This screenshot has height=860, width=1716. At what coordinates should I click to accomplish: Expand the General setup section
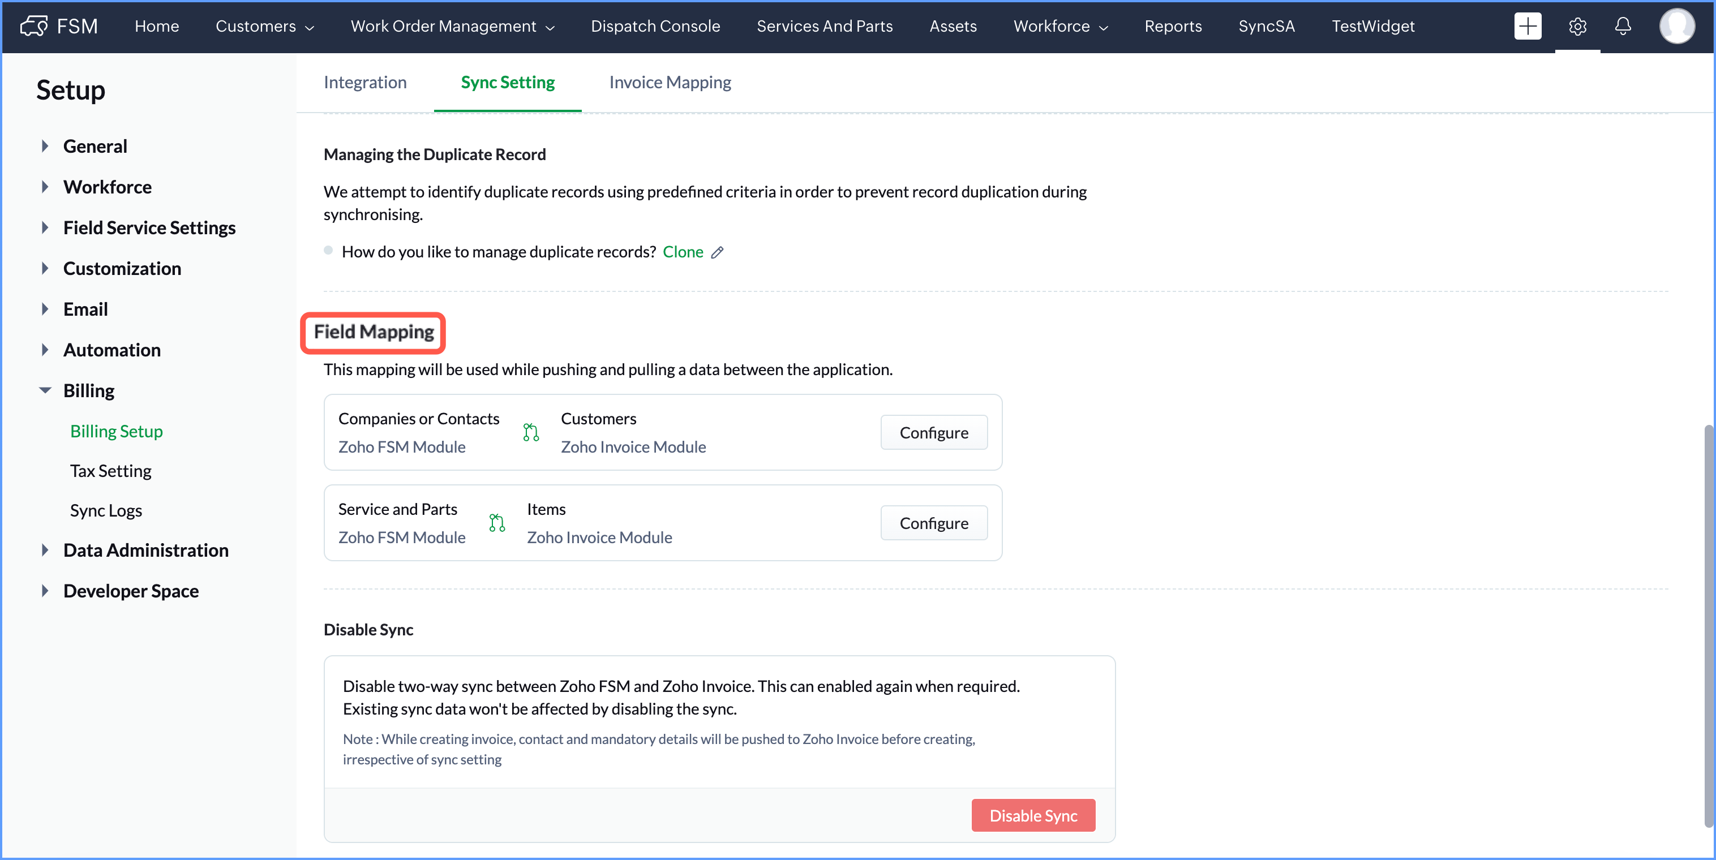[45, 146]
